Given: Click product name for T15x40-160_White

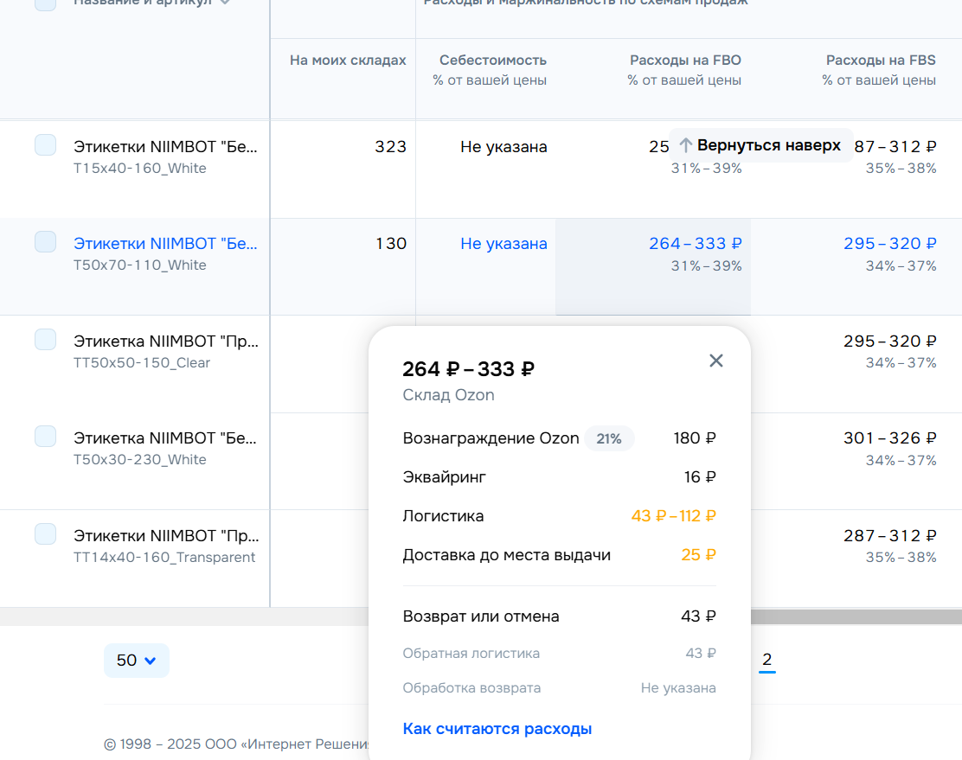Looking at the screenshot, I should [165, 147].
